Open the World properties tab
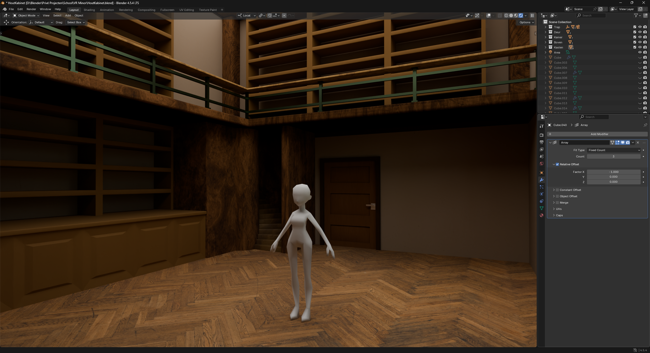The width and height of the screenshot is (650, 353). point(542,164)
